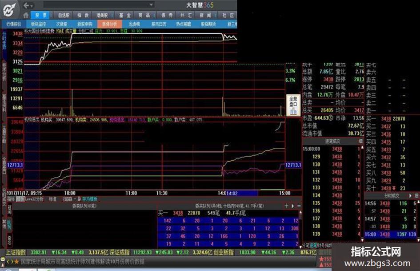This screenshot has width=420, height=271.
Task: Open the 社区 tab
Action: coord(228,15)
